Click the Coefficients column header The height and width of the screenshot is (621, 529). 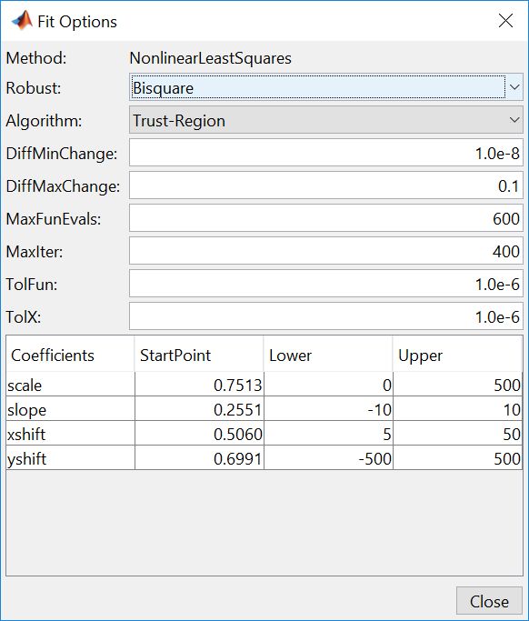pos(71,355)
